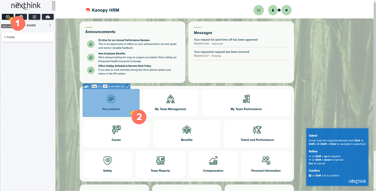Image resolution: width=376 pixels, height=191 pixels.
Task: Open the Benefits tile
Action: [187, 134]
